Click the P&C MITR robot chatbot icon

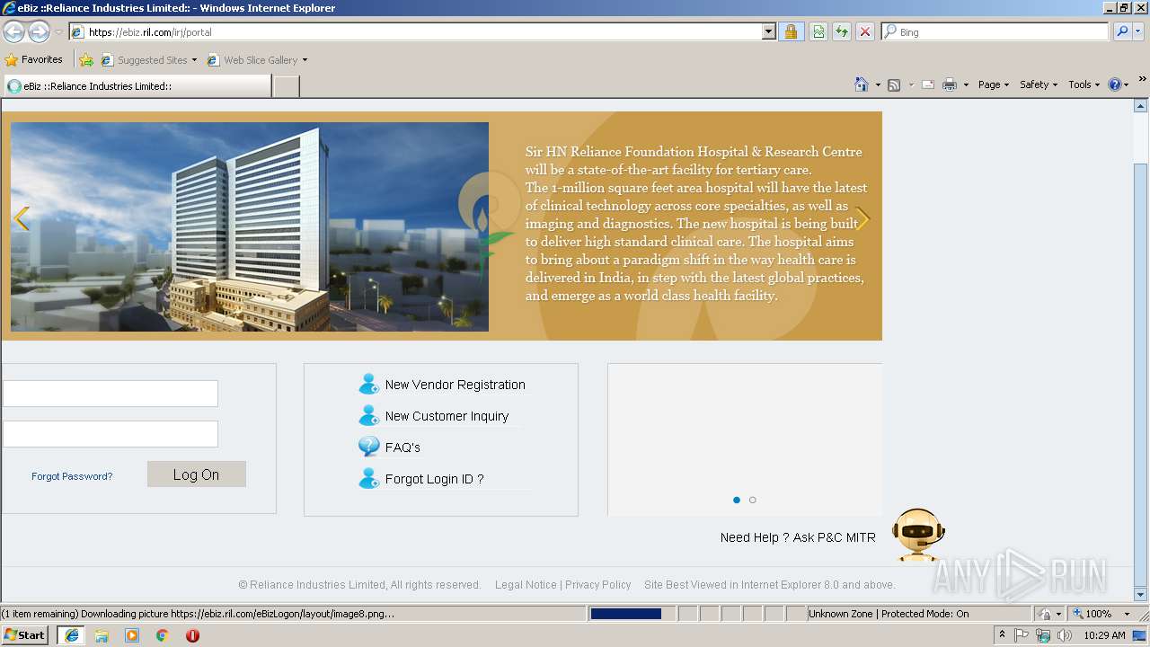[918, 535]
